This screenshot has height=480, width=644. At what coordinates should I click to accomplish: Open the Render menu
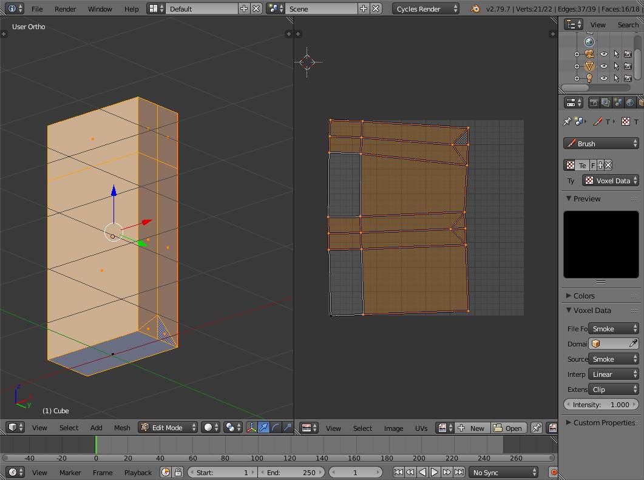[x=66, y=8]
